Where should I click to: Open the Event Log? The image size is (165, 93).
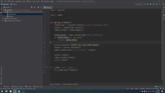158,87
